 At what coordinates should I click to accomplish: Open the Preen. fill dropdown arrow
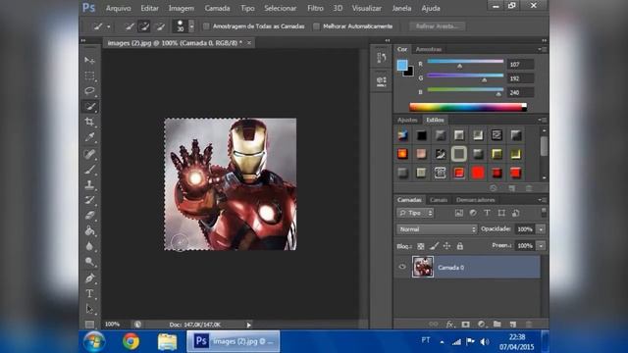coord(541,246)
